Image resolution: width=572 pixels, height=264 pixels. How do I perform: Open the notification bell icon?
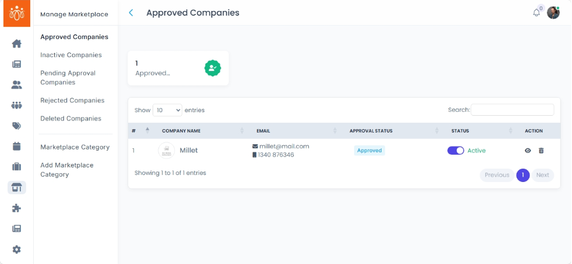536,13
